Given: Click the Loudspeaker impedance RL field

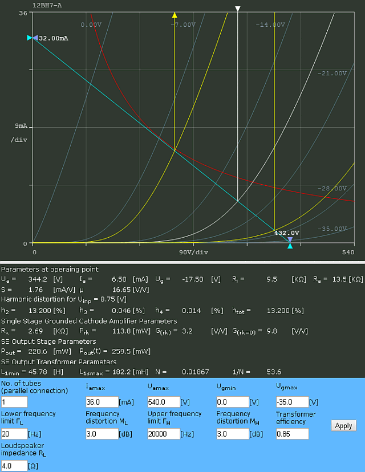Looking at the screenshot, I should (x=14, y=466).
